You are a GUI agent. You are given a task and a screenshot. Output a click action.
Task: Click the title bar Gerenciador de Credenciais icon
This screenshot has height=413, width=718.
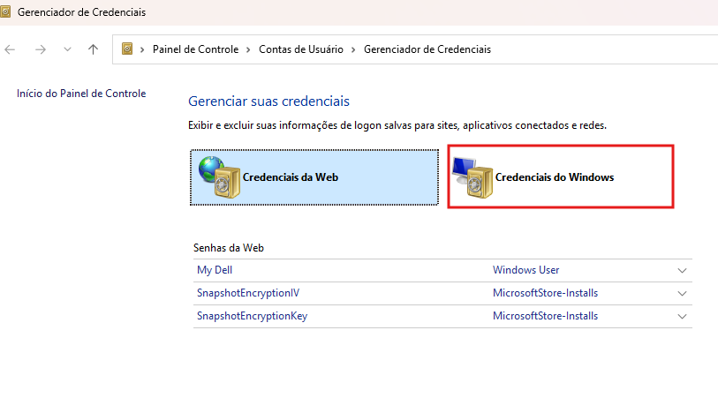point(10,12)
